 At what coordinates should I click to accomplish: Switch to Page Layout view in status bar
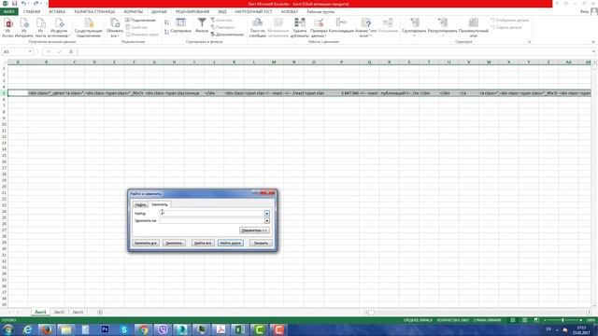click(x=525, y=320)
